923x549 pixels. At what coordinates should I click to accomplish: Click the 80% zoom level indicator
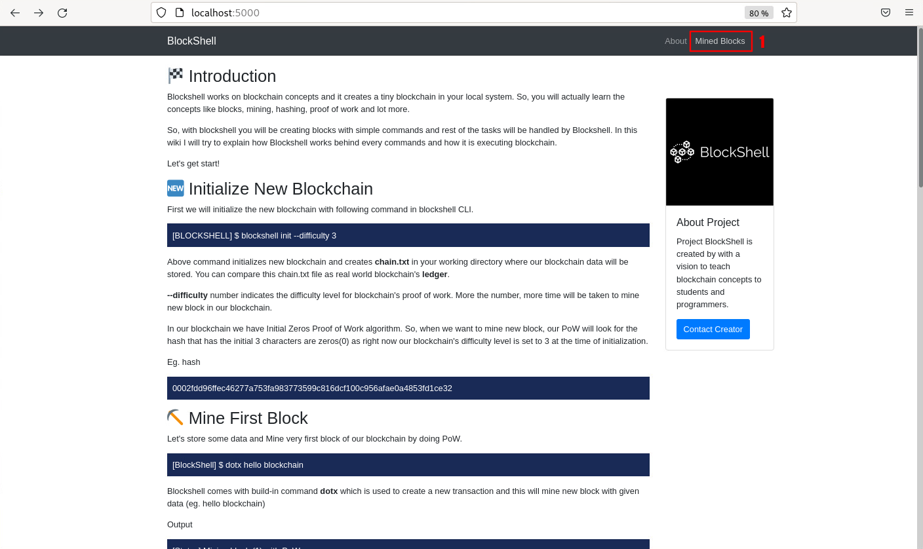point(758,13)
